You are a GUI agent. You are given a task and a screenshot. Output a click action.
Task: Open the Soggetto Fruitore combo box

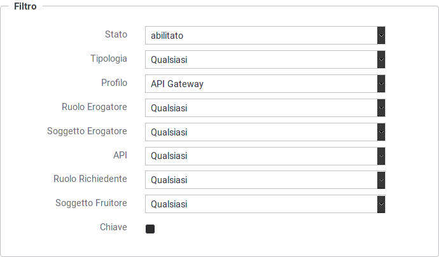[265, 204]
